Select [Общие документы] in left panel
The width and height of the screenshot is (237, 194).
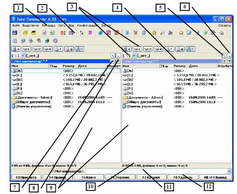tap(66, 102)
